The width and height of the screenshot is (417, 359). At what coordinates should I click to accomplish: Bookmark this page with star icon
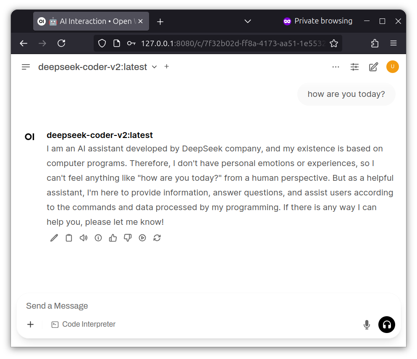tap(334, 43)
